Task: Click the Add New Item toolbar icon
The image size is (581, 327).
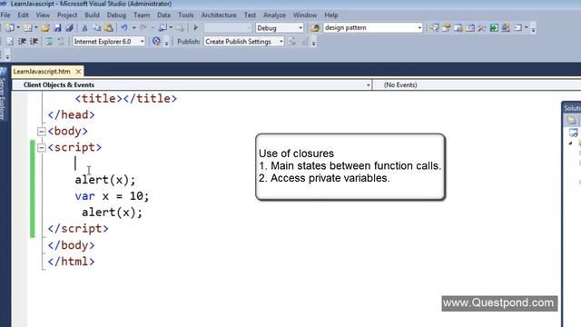Action: coord(27,28)
